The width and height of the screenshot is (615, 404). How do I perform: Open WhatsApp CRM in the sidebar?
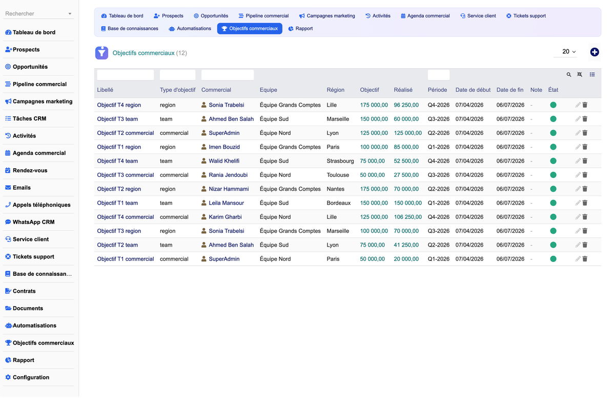(x=39, y=222)
